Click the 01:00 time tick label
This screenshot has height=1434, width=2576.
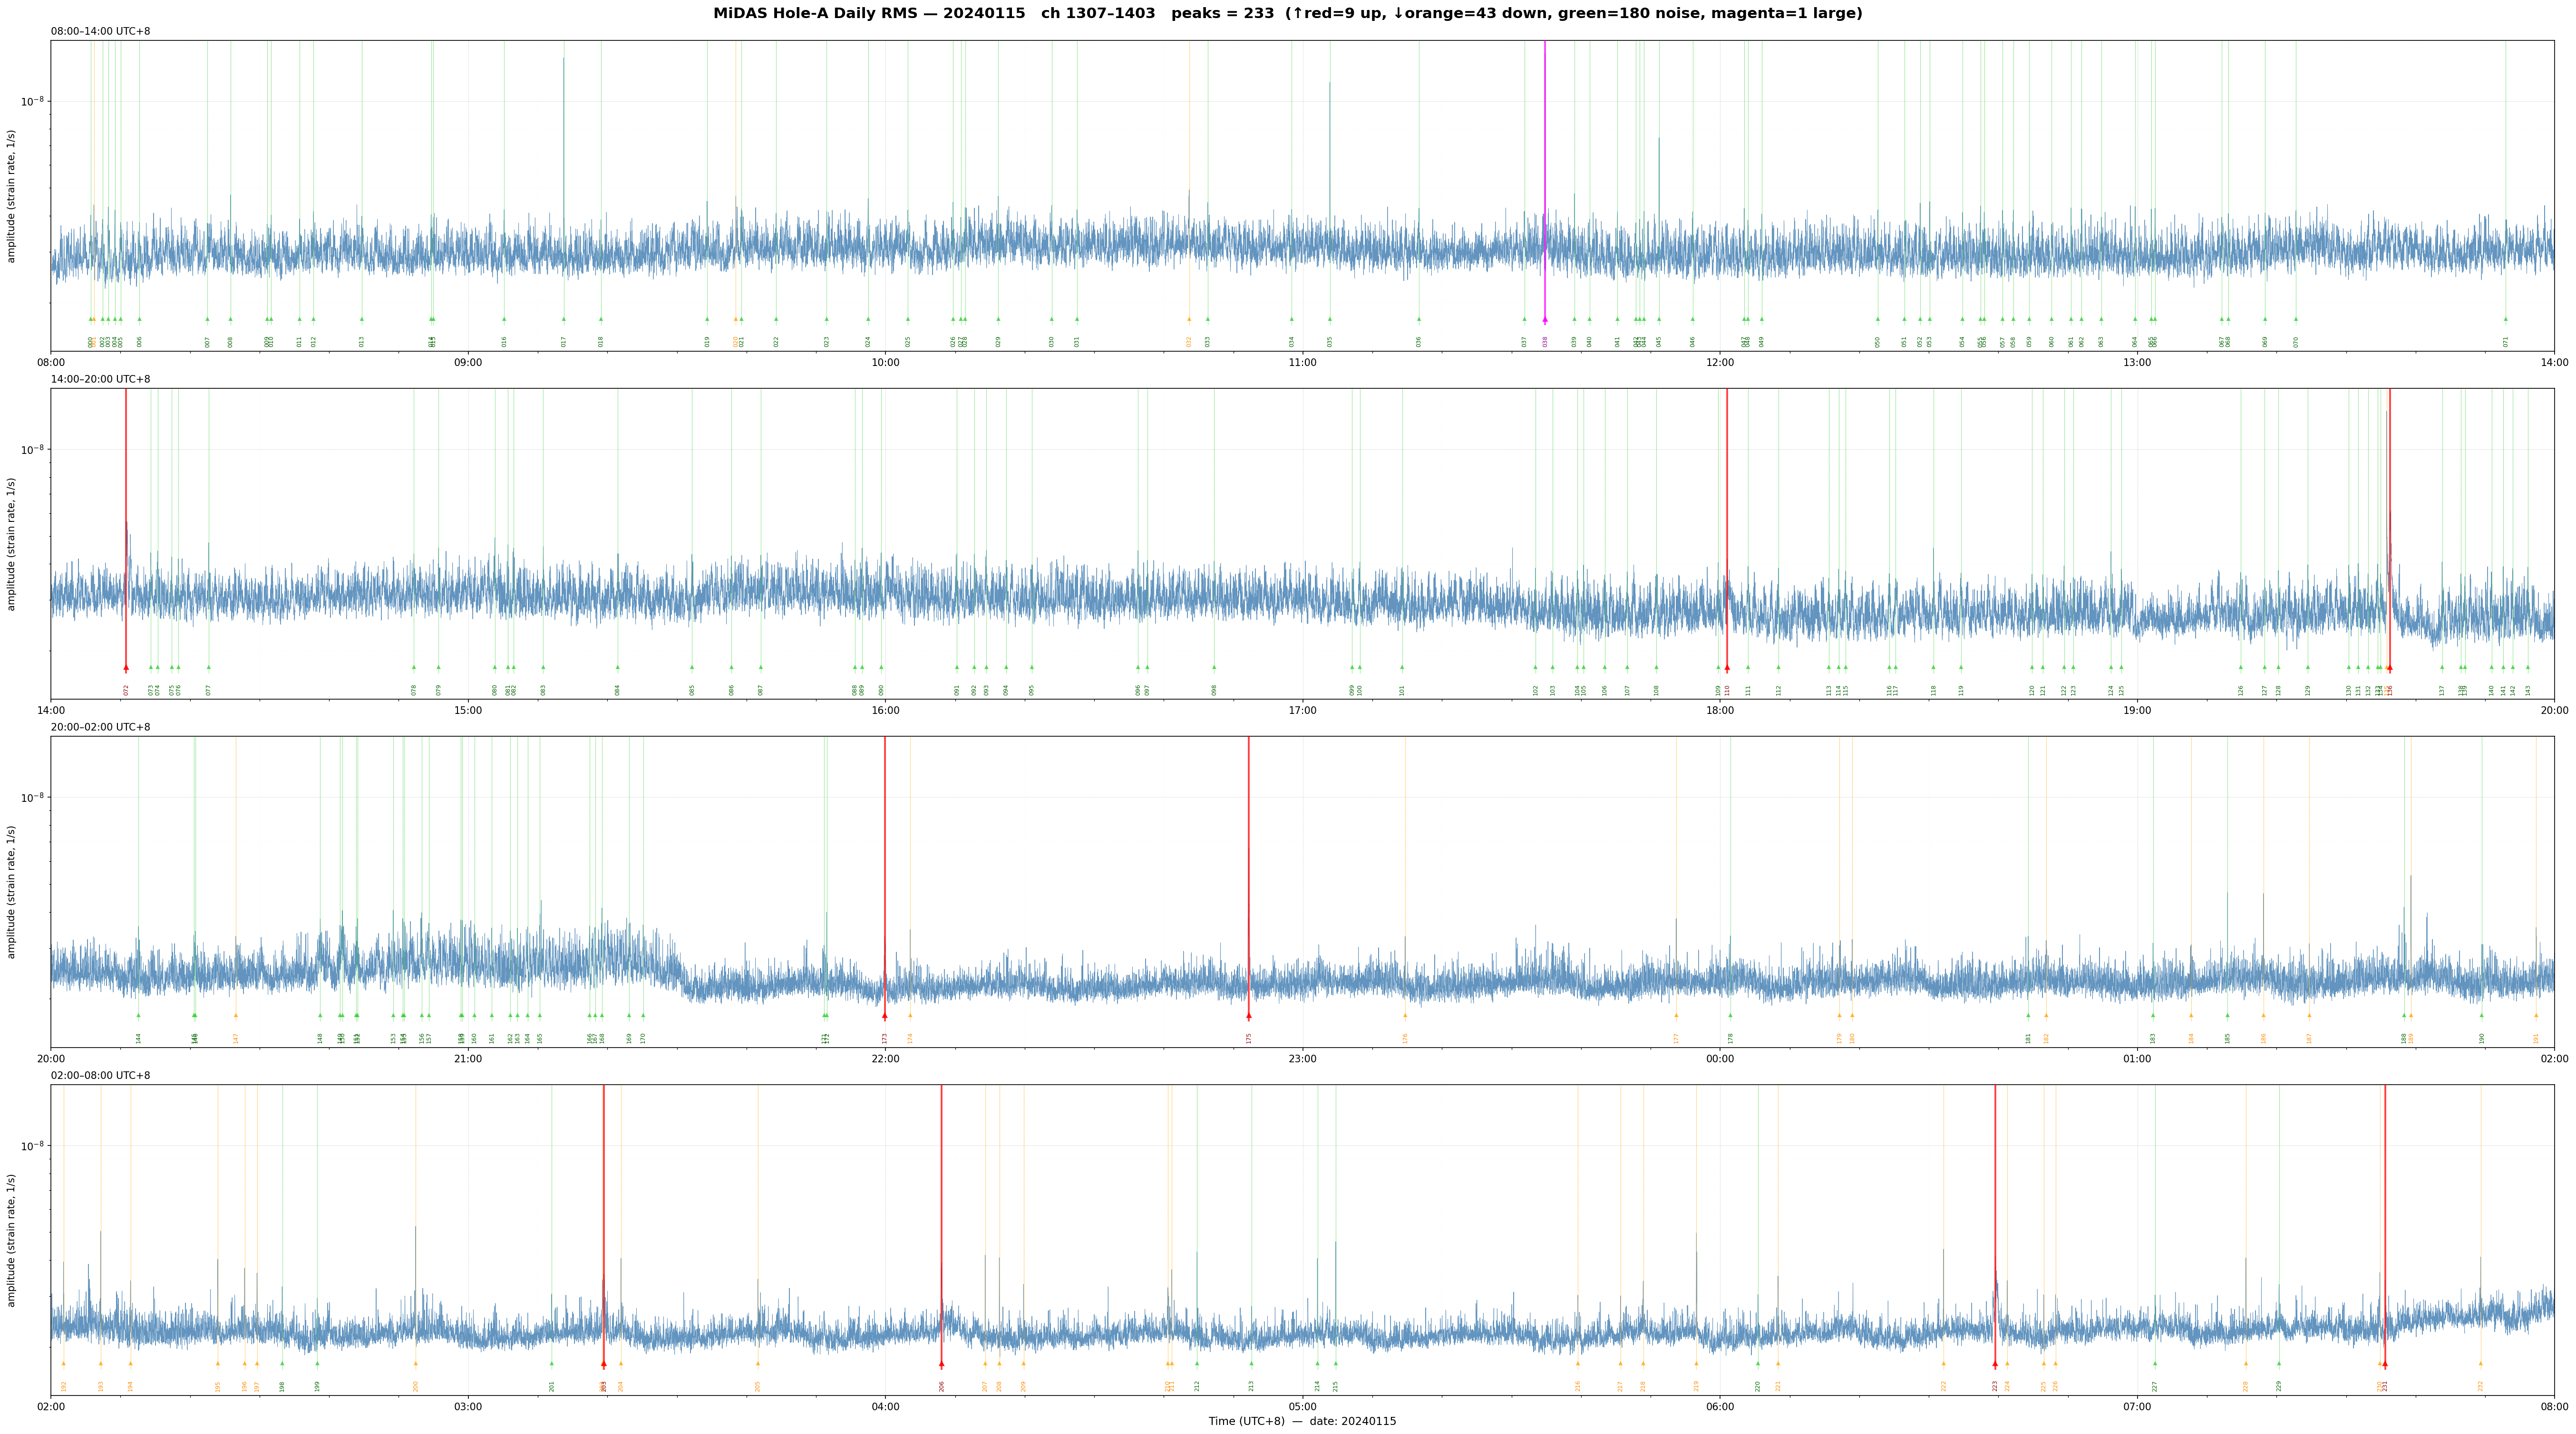click(2137, 1058)
